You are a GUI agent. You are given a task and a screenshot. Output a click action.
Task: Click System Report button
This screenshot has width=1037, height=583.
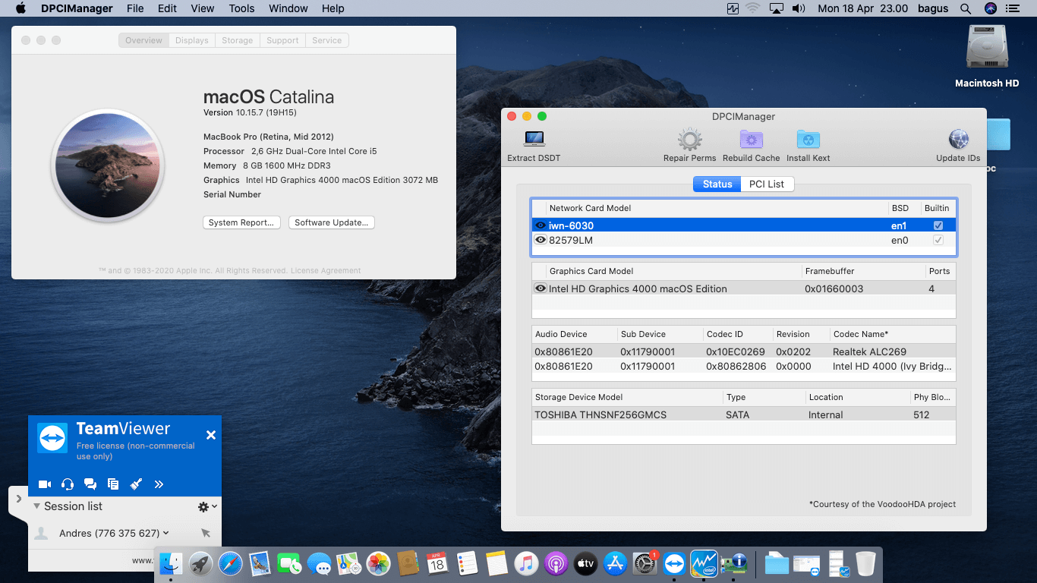[241, 222]
